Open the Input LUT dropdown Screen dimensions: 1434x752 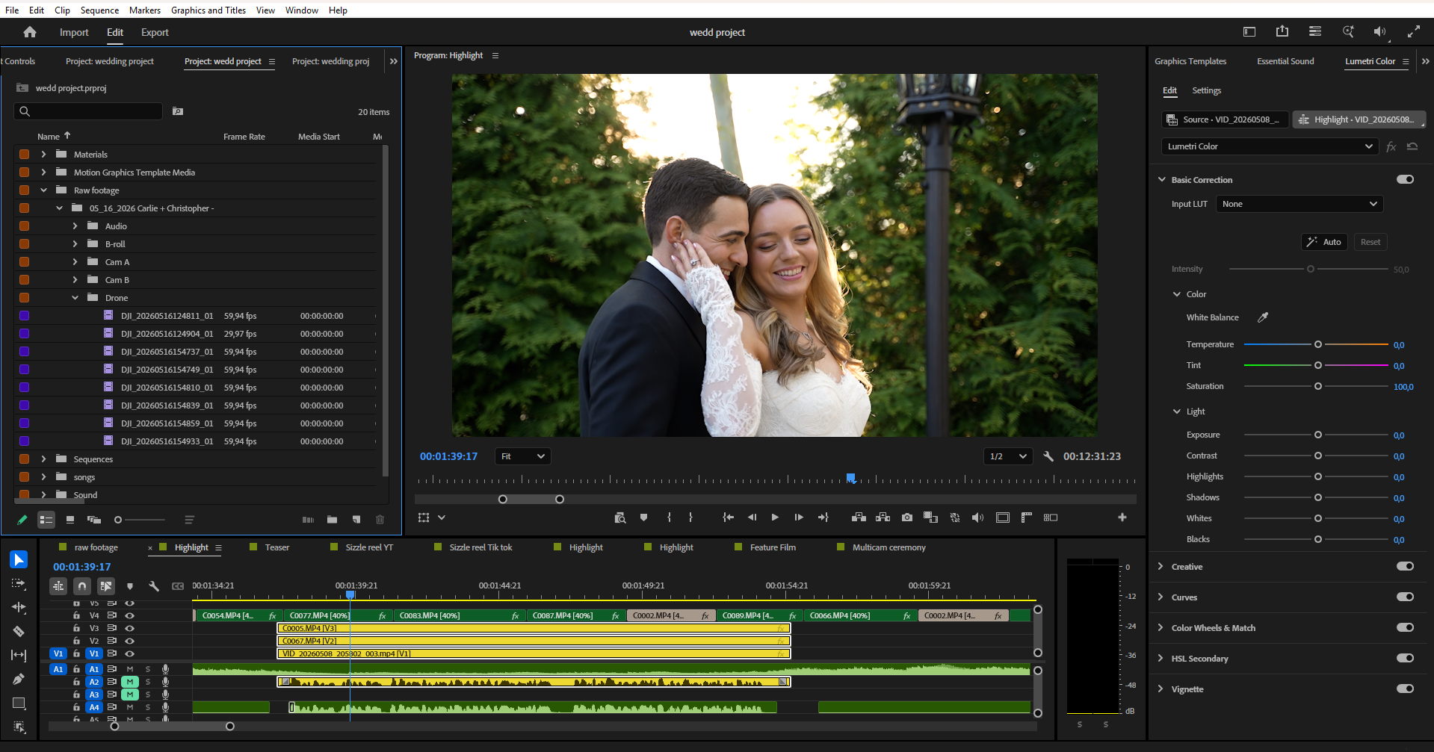(1299, 204)
